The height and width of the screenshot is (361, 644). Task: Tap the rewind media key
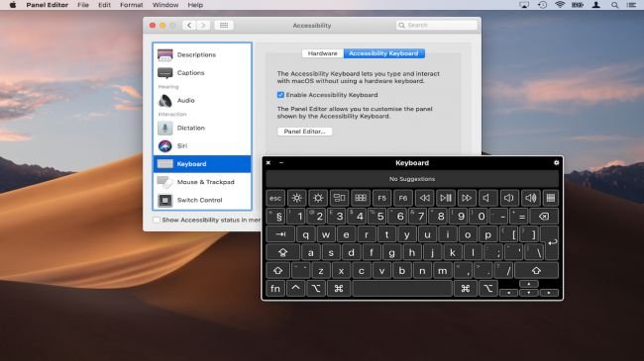coord(425,198)
